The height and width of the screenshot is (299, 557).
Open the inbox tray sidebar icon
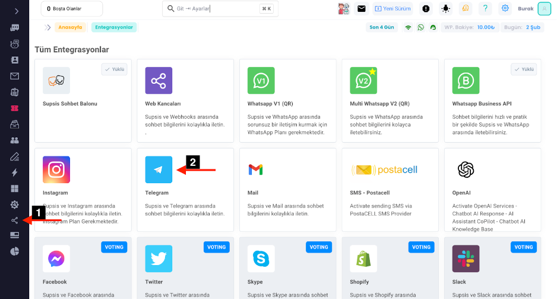[15, 124]
